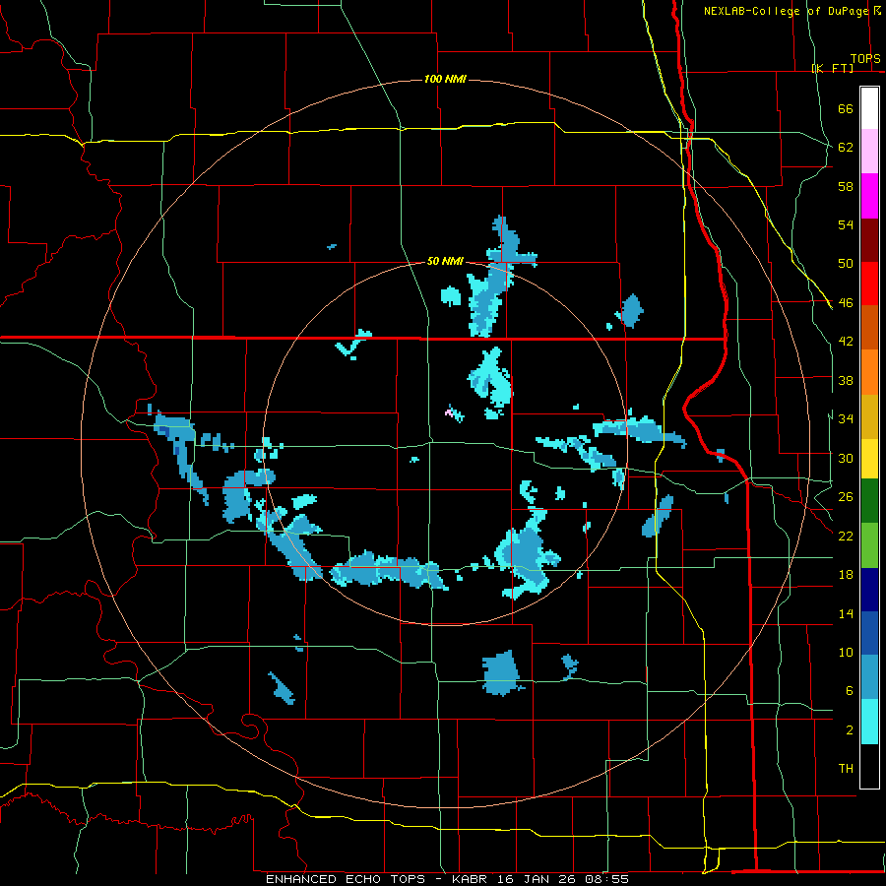Click the cyan 2 kft legend swatch
886x886 pixels.
[869, 721]
